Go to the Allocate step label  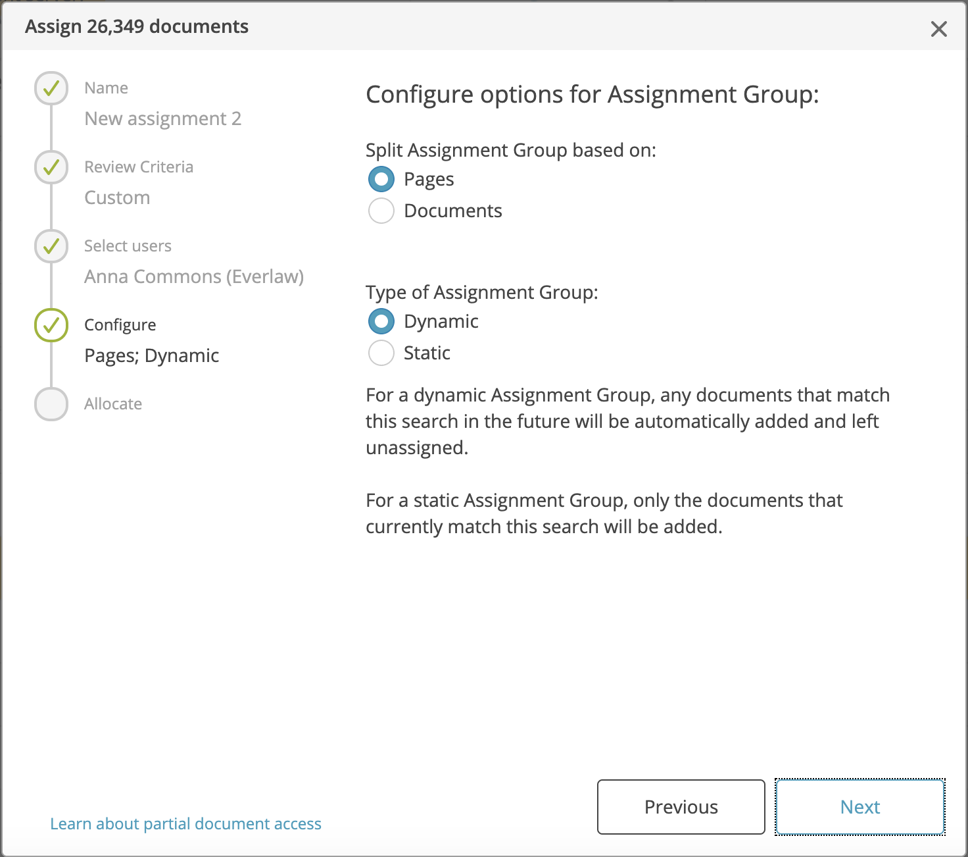pyautogui.click(x=113, y=404)
